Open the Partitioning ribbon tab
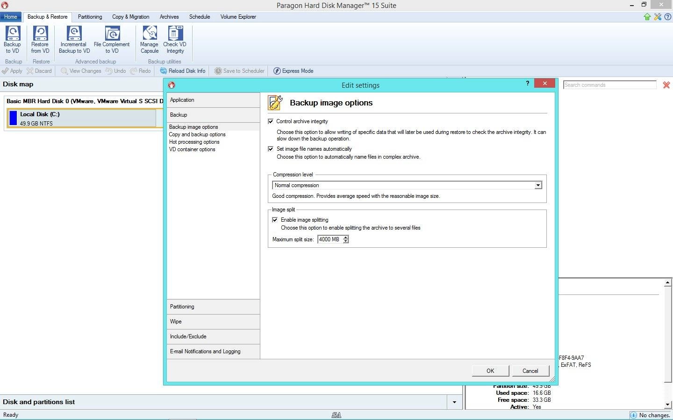Screen dimensions: 673x420 point(90,17)
